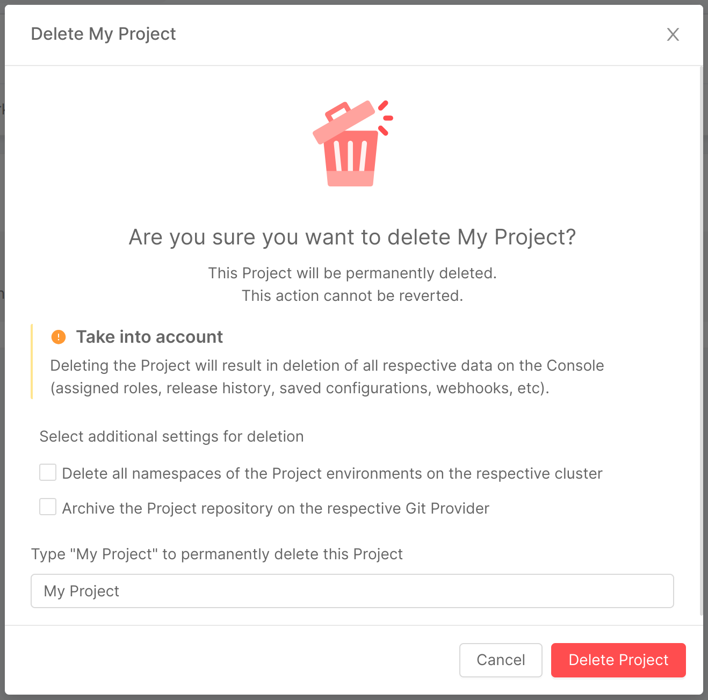Enable deleting all namespaces of Project environments

tap(47, 472)
